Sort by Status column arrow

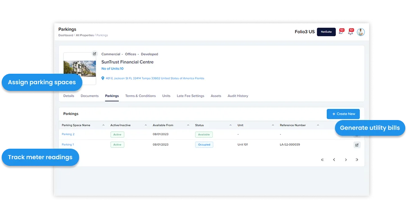(230, 125)
